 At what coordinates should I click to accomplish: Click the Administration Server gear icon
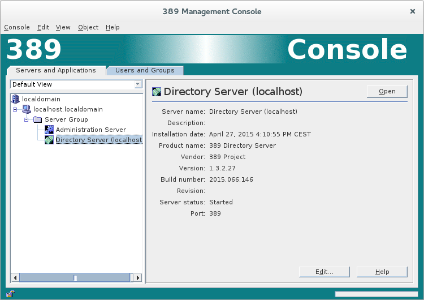coord(49,130)
